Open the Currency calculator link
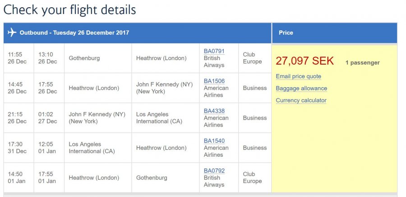The width and height of the screenshot is (406, 197). [301, 100]
